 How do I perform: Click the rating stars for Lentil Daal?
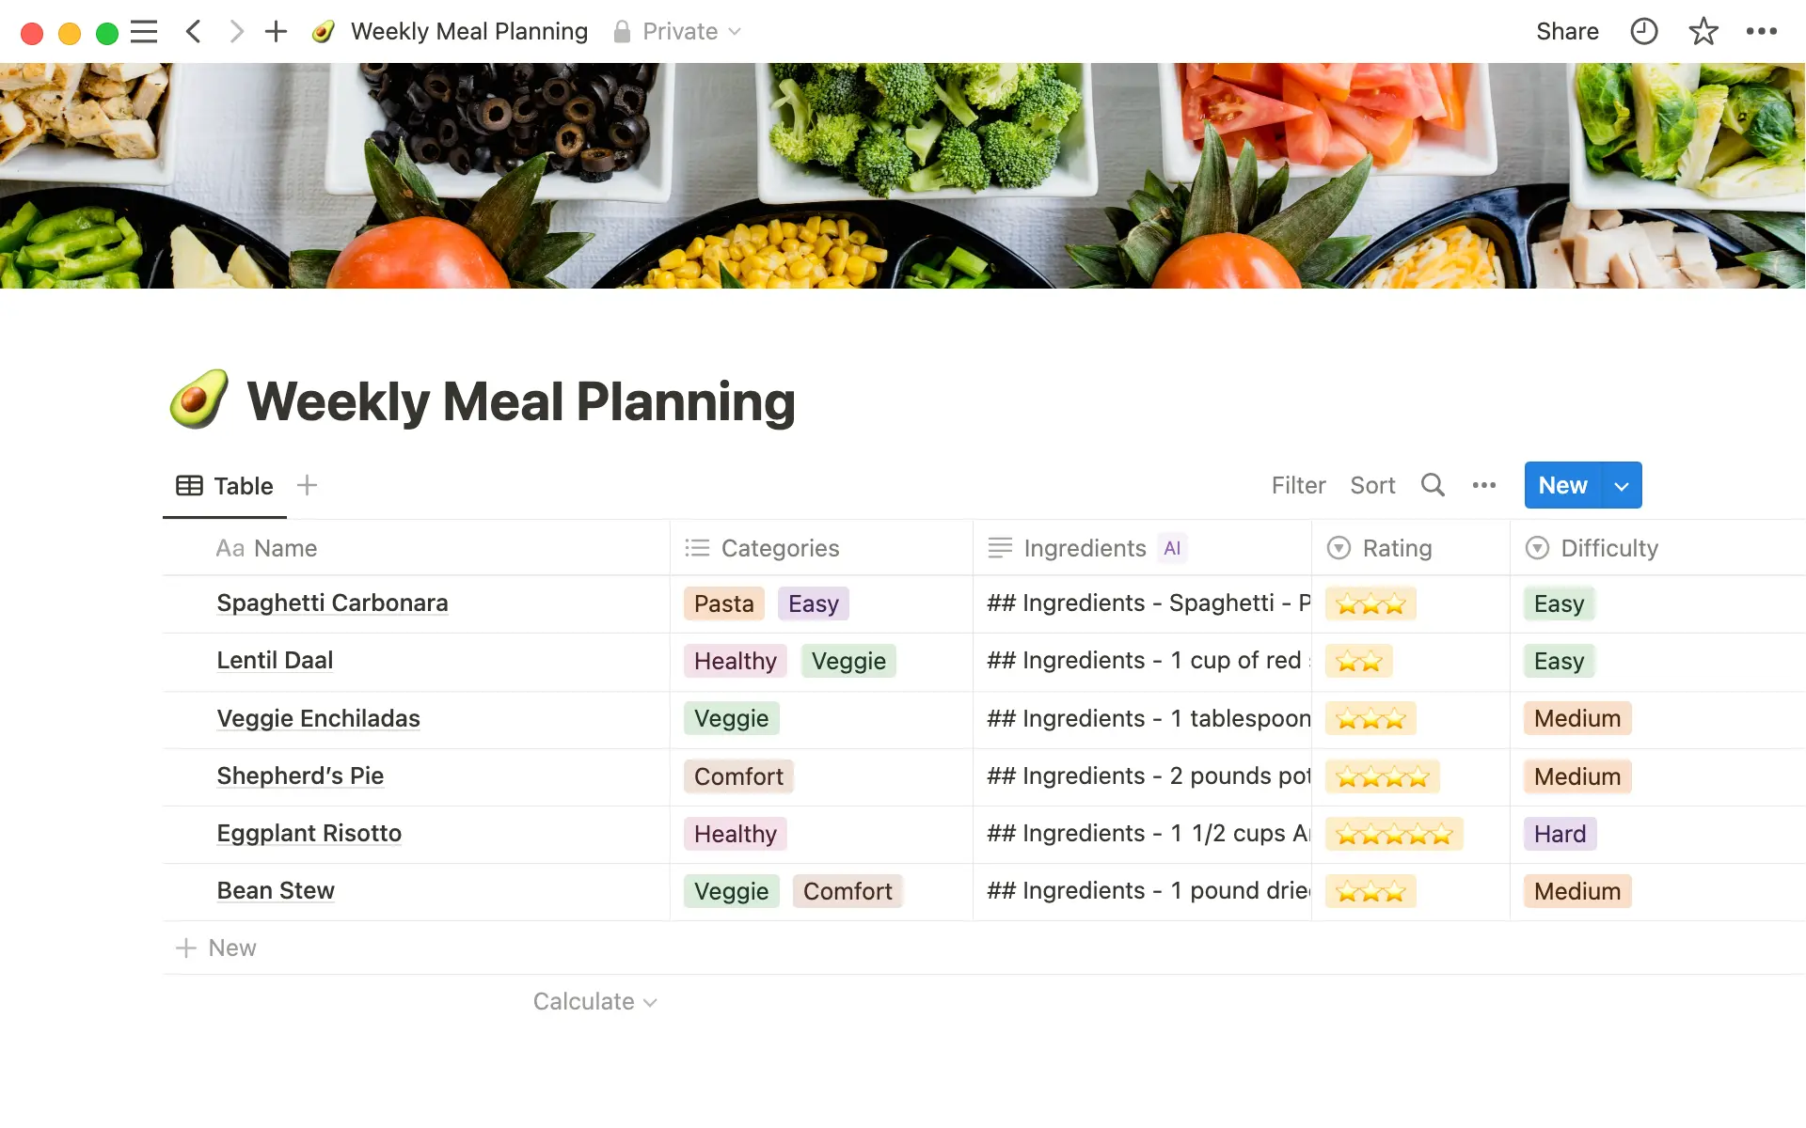pyautogui.click(x=1359, y=661)
